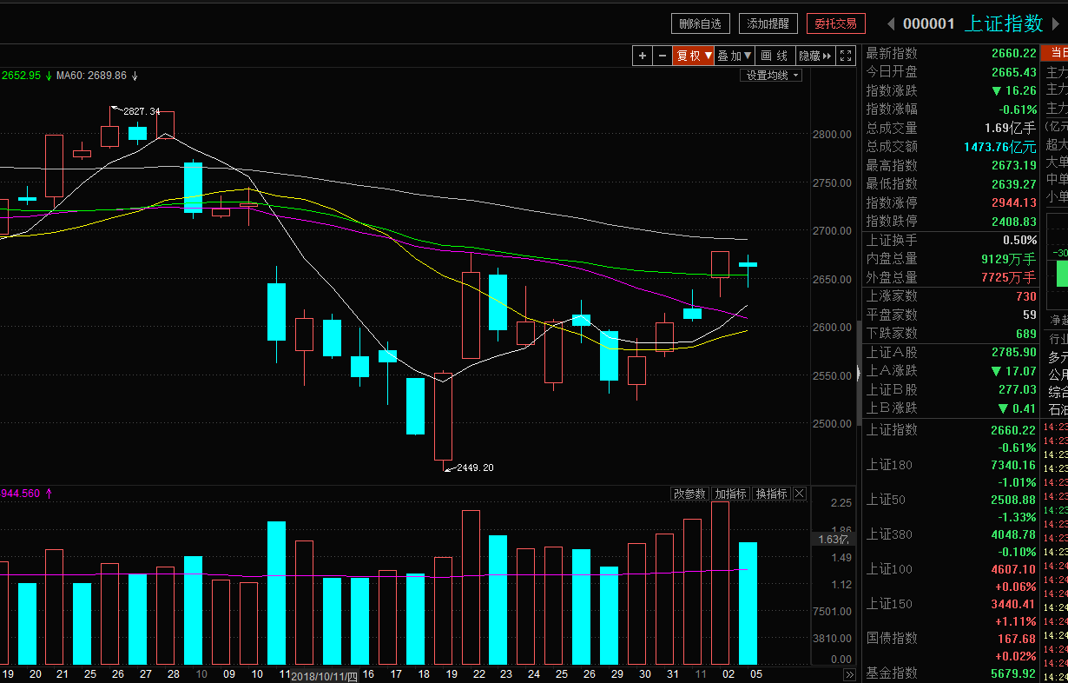Expand the 设置均线 dropdown
1068x683 pixels.
pyautogui.click(x=771, y=76)
